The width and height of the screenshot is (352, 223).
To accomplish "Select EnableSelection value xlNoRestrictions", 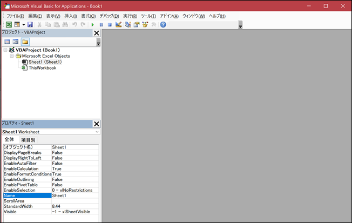I will (75, 190).
